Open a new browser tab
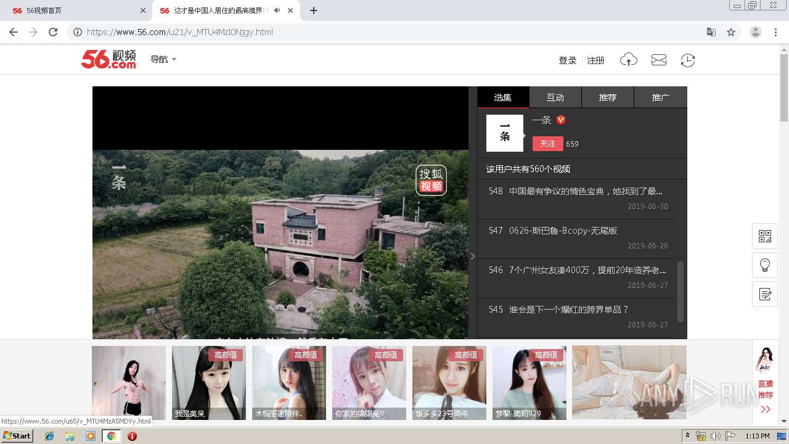Viewport: 789px width, 444px height. [314, 10]
